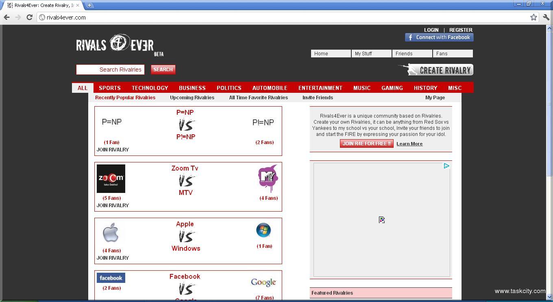Click the Apple logo image

[x=111, y=233]
